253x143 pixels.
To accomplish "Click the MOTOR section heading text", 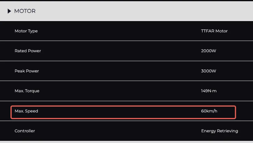I will click(x=25, y=11).
